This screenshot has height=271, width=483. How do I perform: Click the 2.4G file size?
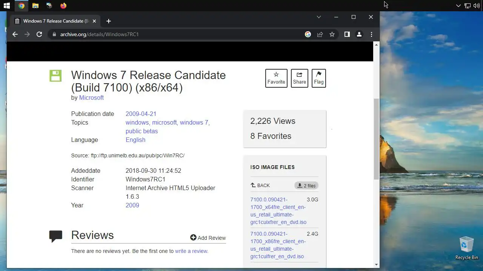pyautogui.click(x=312, y=234)
